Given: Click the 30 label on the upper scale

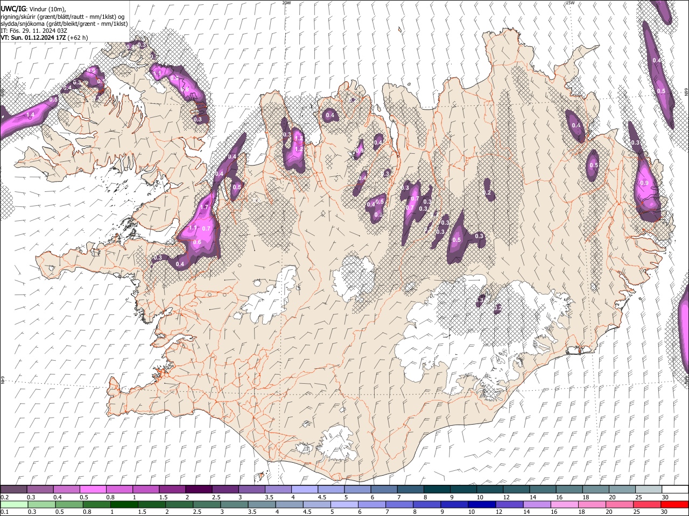Looking at the screenshot, I should click(665, 497).
